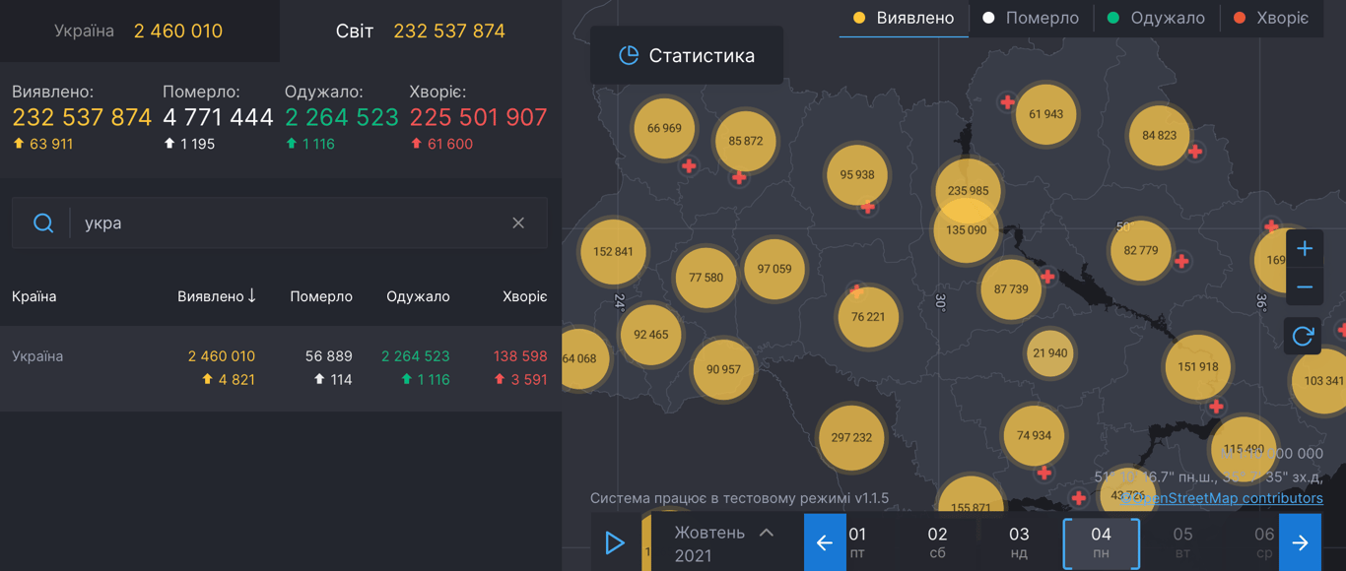Select the Хворіє map filter
Viewport: 1346px width, 571px height.
(x=1270, y=18)
